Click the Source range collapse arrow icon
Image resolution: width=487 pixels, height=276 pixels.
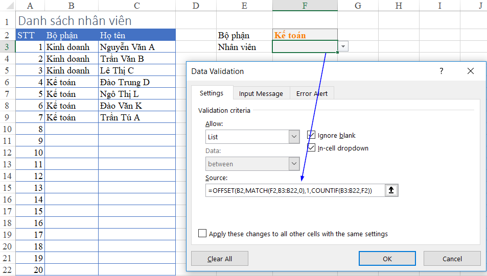pos(391,190)
